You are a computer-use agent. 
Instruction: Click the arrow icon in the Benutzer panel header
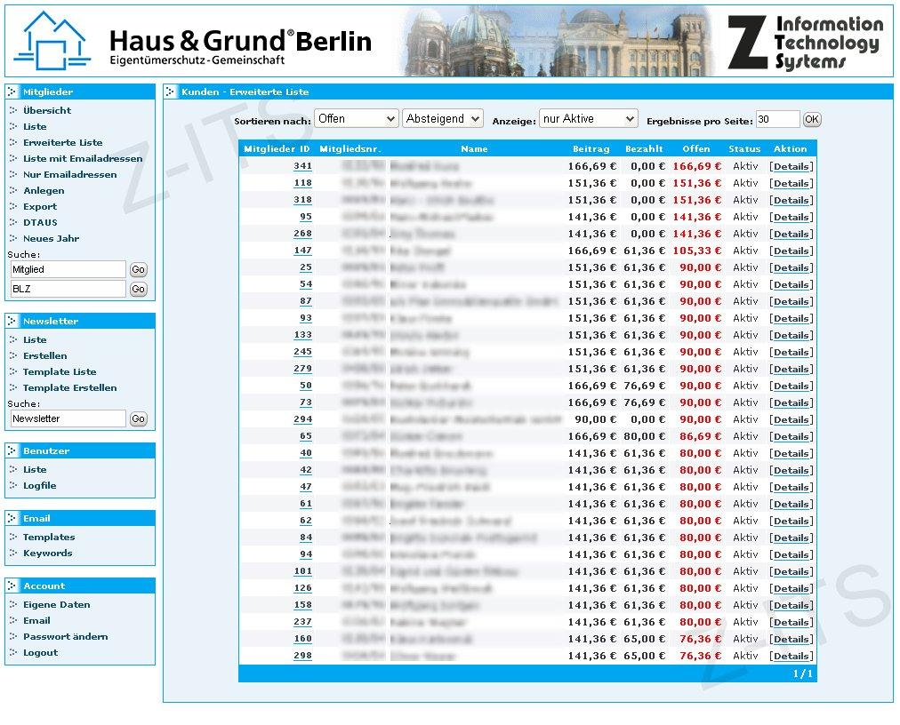click(12, 450)
